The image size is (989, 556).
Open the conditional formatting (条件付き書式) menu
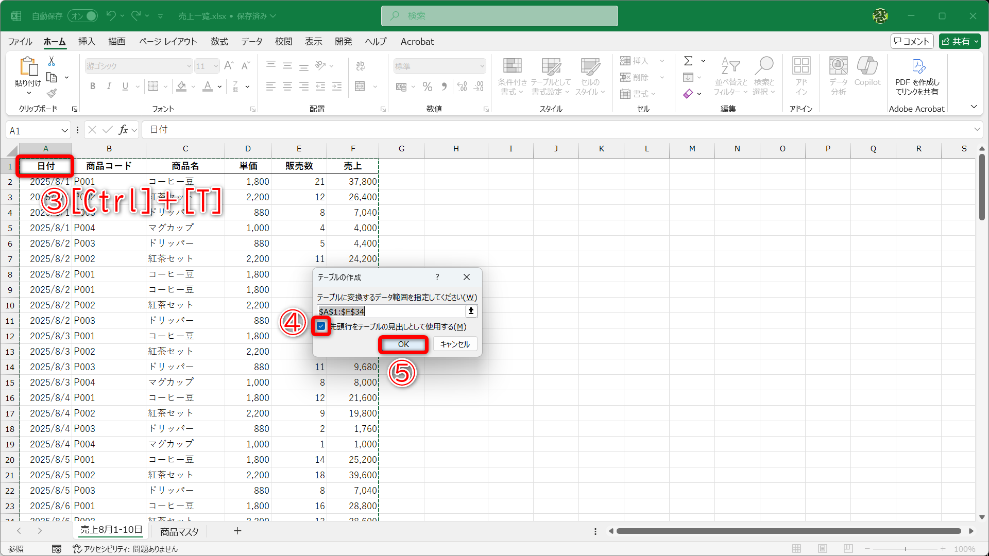pyautogui.click(x=511, y=76)
